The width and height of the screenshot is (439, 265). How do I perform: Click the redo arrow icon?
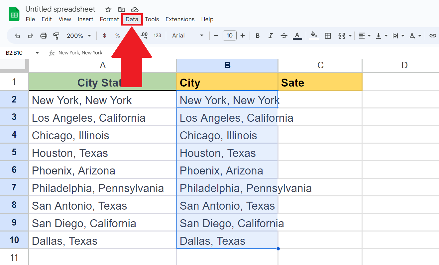tap(30, 36)
